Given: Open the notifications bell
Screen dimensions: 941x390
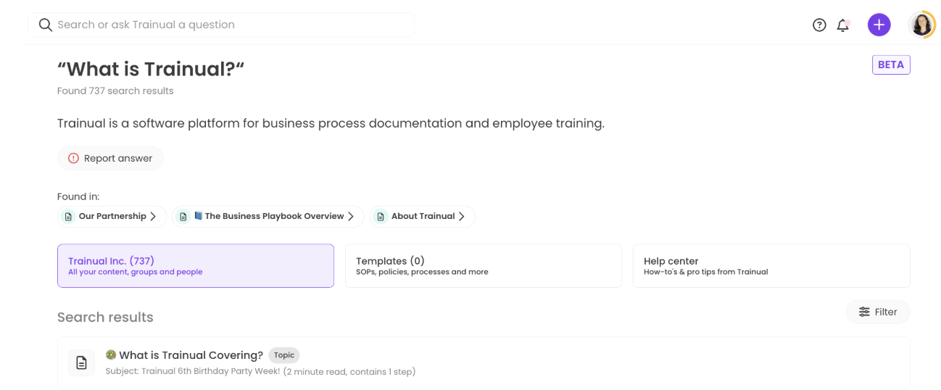Looking at the screenshot, I should [842, 25].
